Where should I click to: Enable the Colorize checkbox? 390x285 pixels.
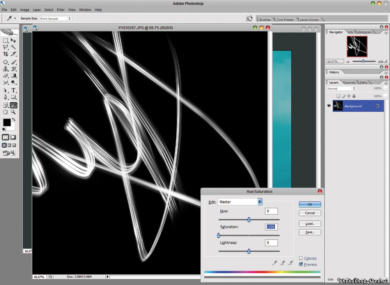301,258
